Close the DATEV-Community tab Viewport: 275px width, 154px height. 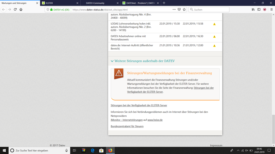(118, 3)
